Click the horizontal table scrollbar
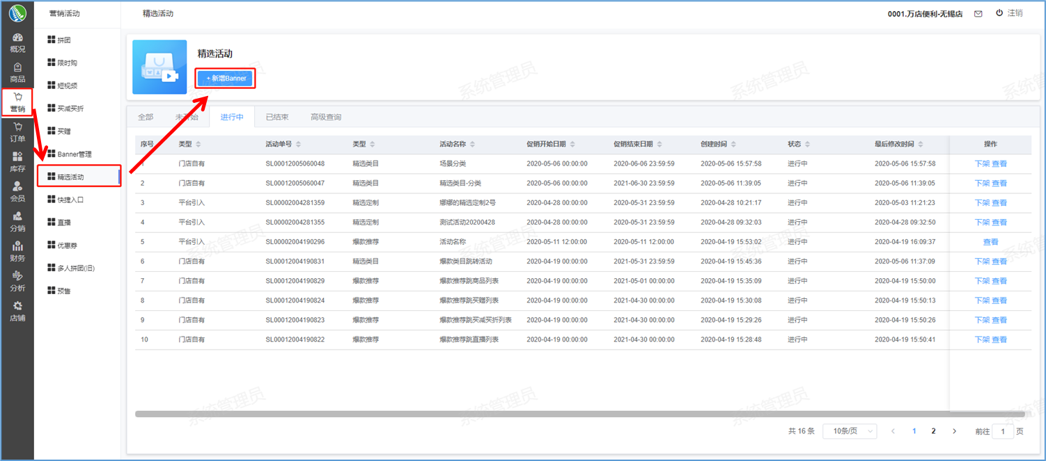 (579, 414)
